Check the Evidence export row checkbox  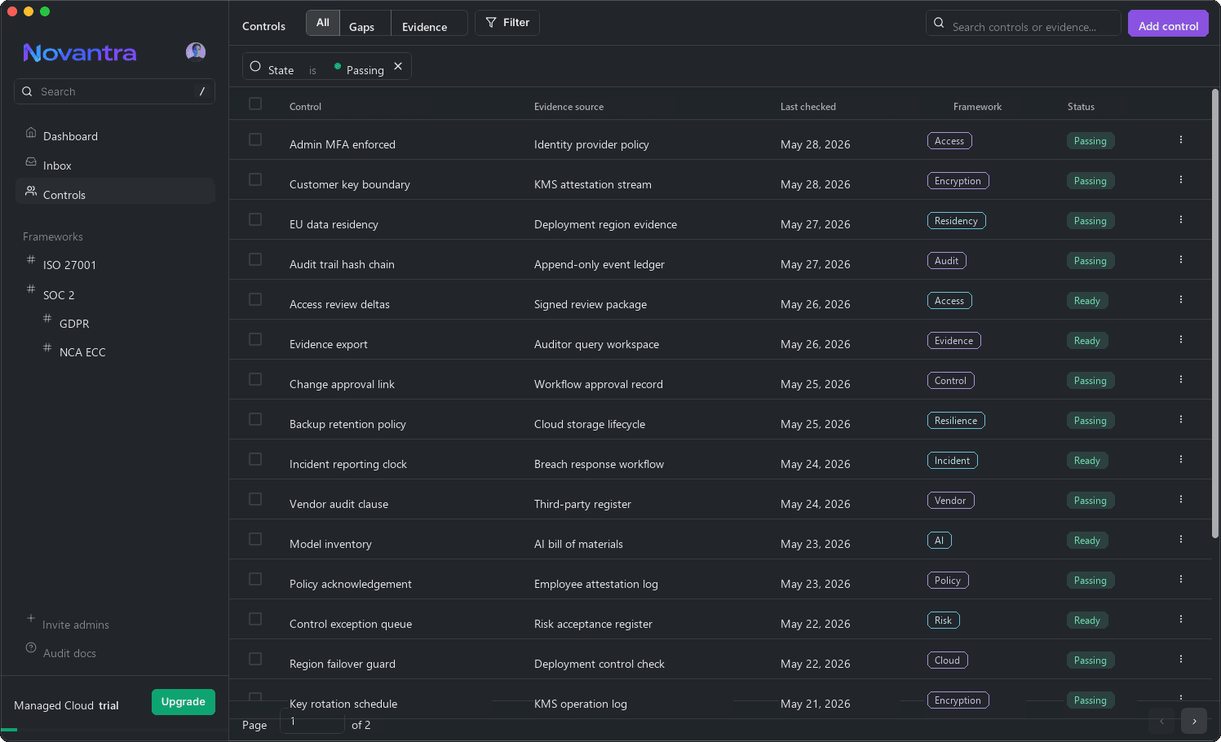[x=255, y=339]
